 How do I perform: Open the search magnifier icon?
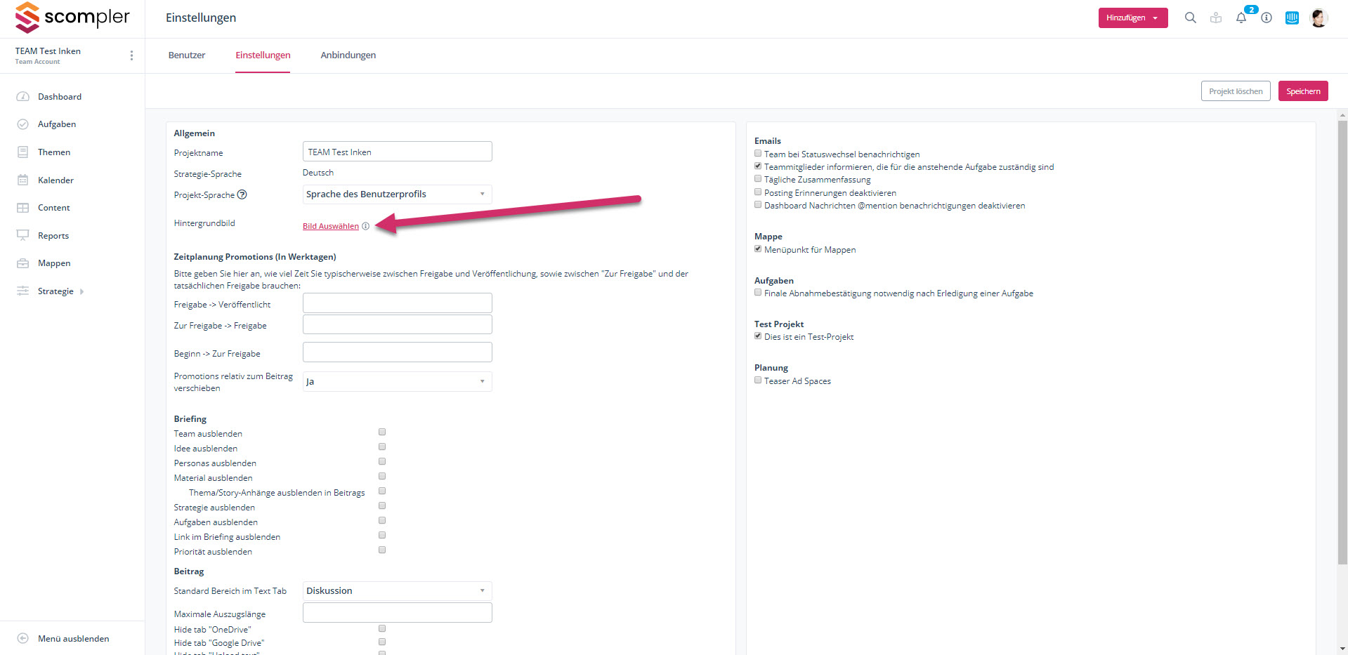pyautogui.click(x=1190, y=18)
